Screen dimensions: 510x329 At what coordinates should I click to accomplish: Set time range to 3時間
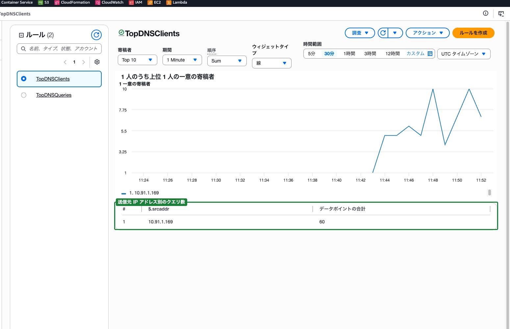point(370,54)
